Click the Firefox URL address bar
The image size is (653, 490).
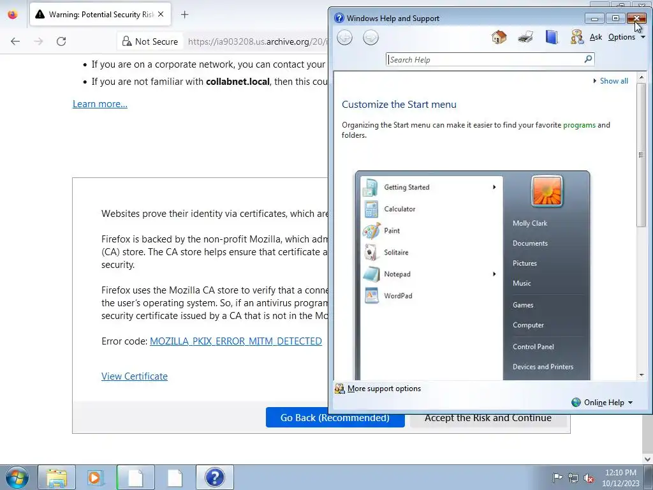257,41
